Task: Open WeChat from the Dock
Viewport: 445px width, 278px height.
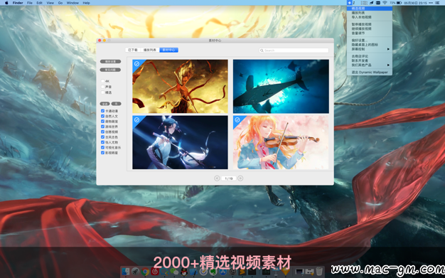Action: point(174,272)
